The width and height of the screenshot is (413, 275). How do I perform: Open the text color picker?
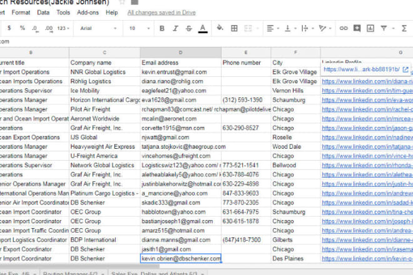[x=203, y=28]
